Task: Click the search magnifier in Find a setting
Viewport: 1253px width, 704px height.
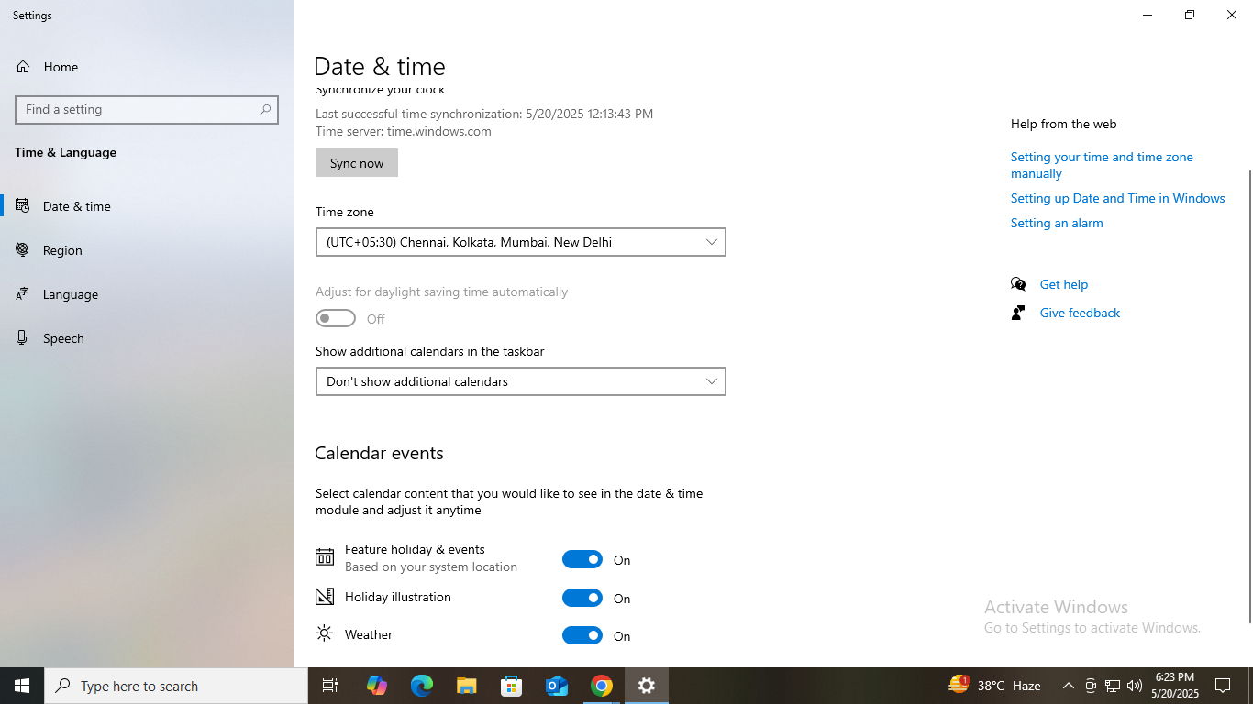Action: (x=265, y=109)
